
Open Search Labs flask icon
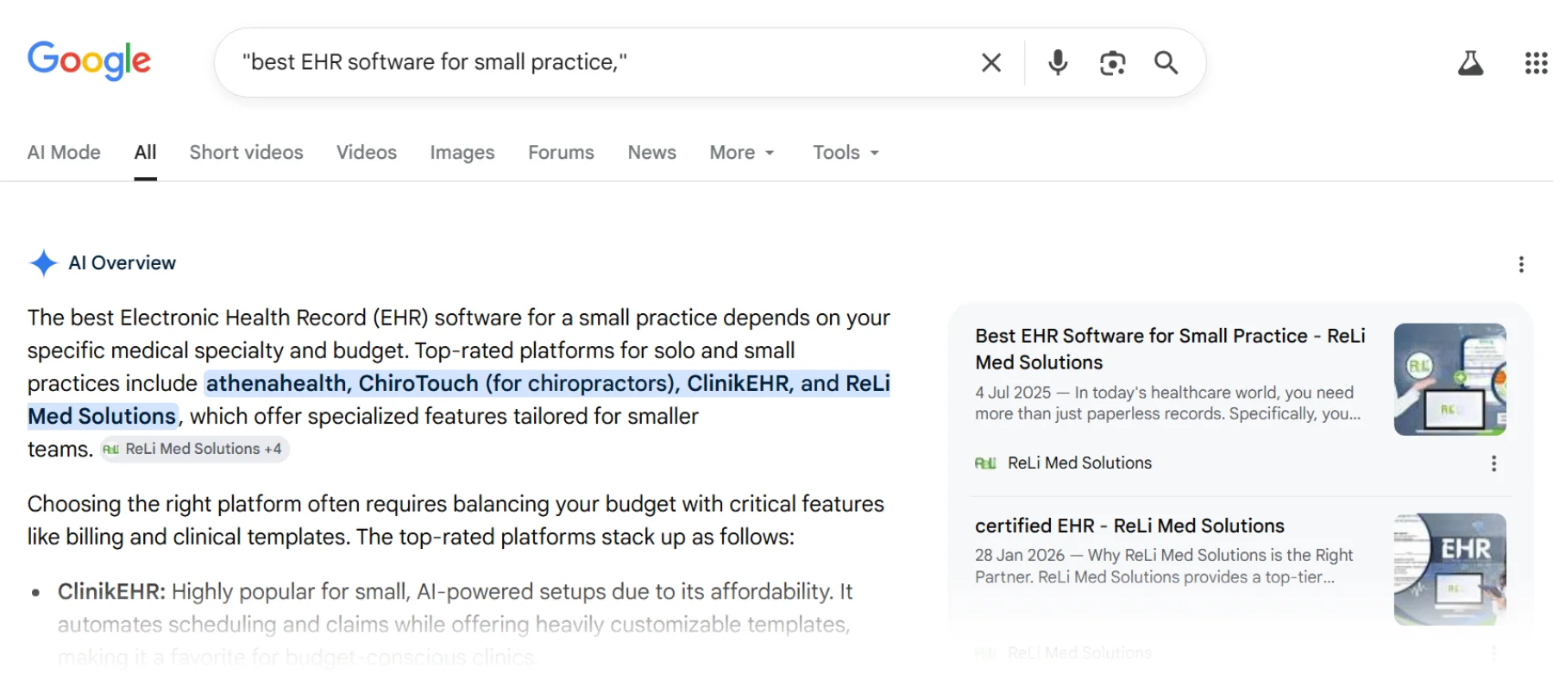pos(1470,62)
